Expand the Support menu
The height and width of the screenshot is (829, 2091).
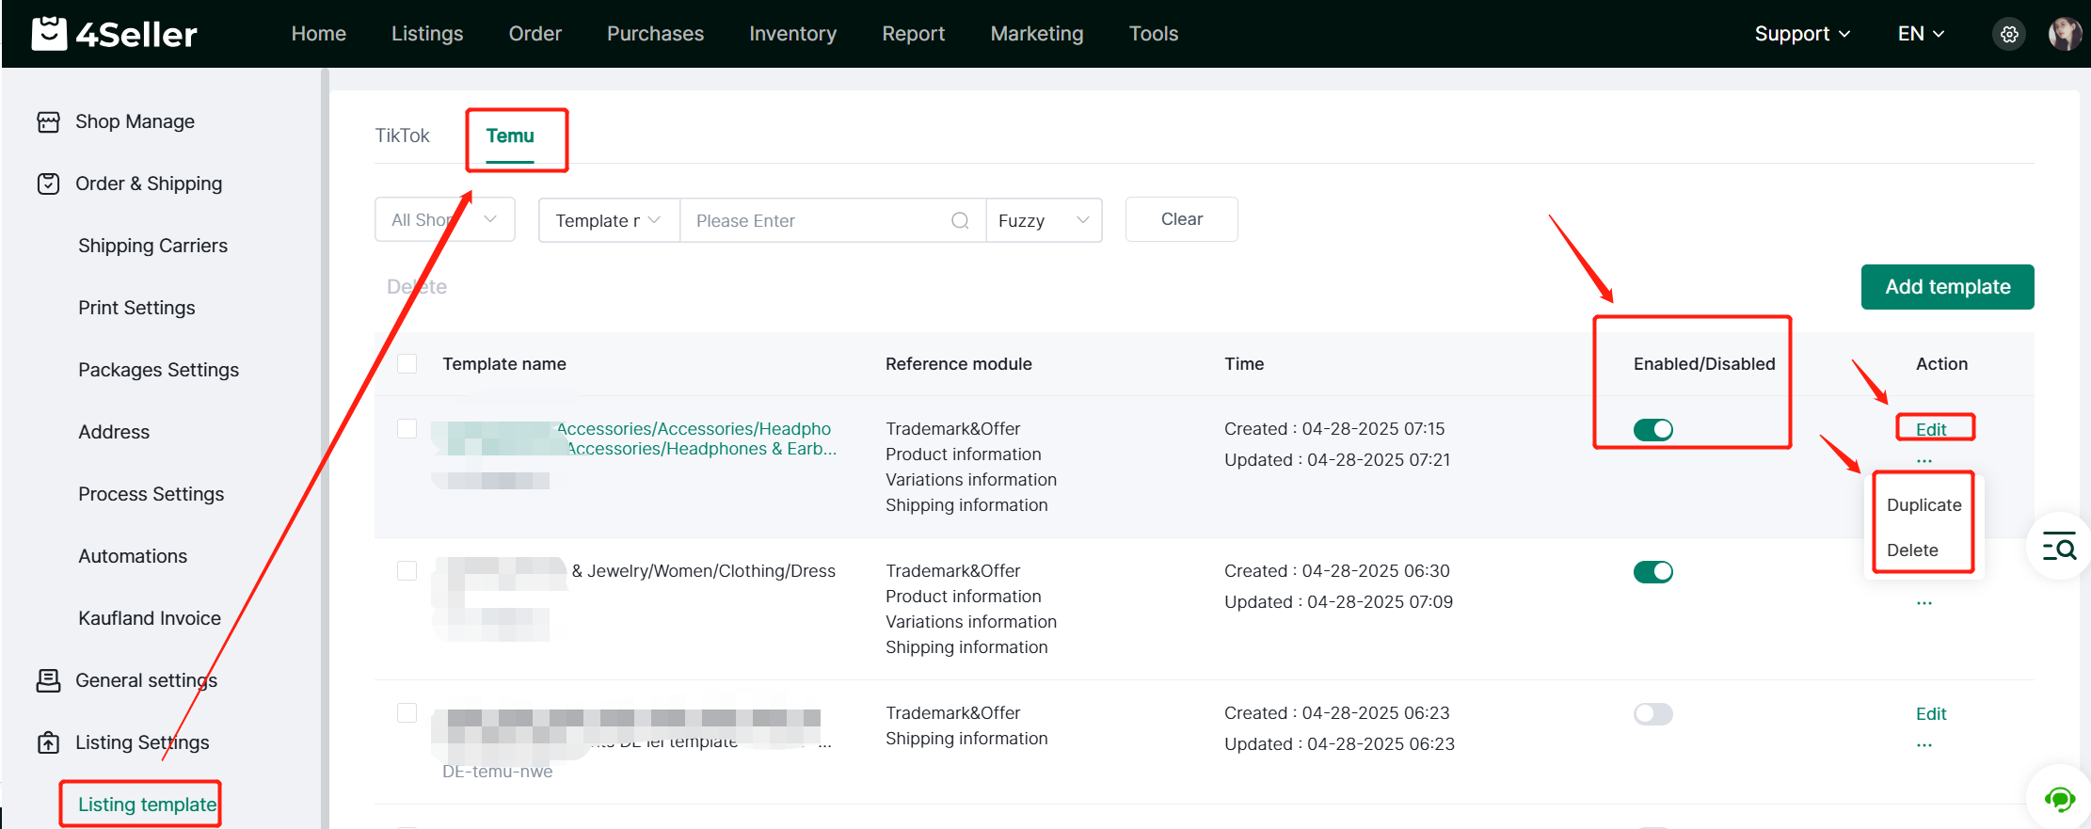click(1802, 34)
